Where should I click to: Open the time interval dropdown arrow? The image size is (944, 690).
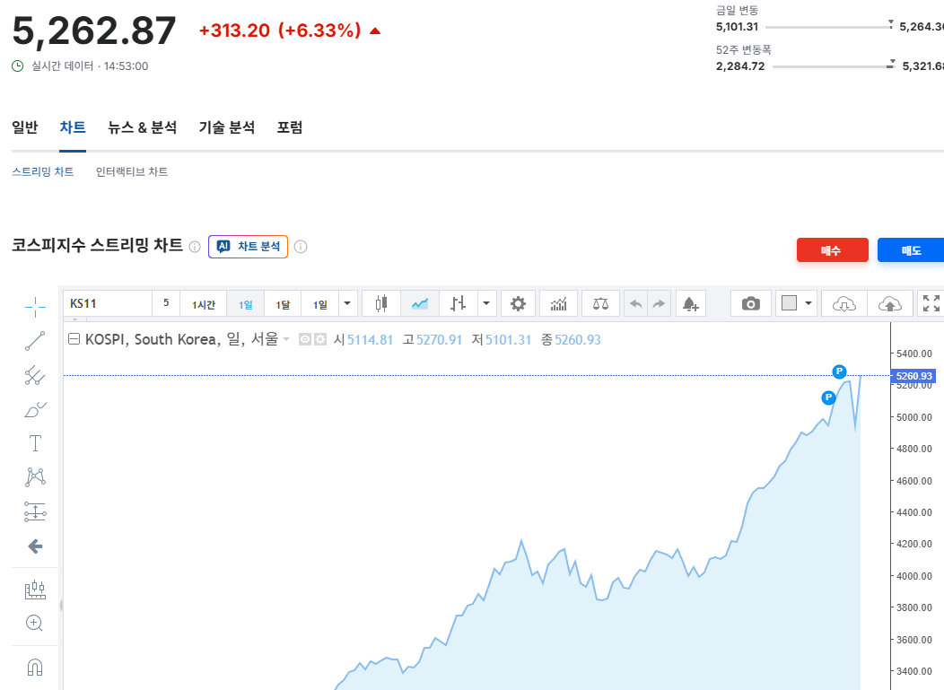347,304
